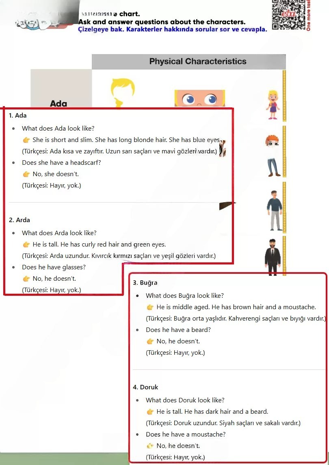Click the "4. Doruk" heading
This screenshot has height=465, width=329.
coord(145,387)
